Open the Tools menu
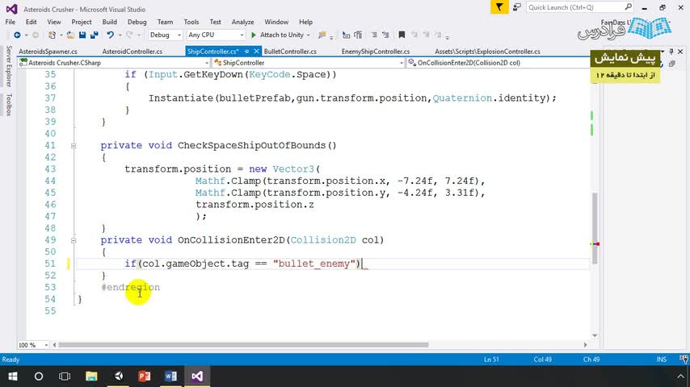690x387 pixels. click(191, 22)
